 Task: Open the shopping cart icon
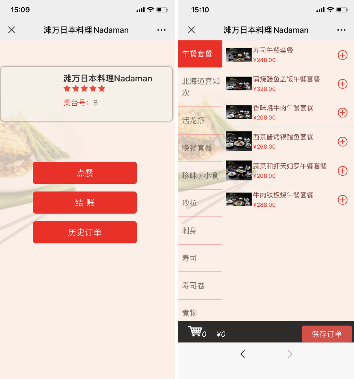pyautogui.click(x=195, y=331)
